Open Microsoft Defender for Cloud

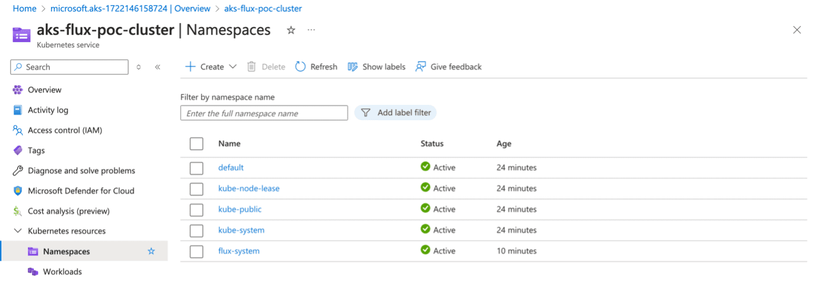pyautogui.click(x=81, y=191)
